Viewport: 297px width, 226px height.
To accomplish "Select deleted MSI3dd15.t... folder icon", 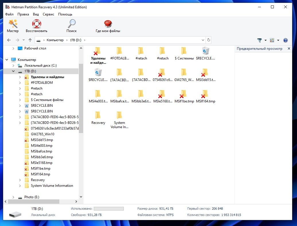I will click(x=206, y=75).
